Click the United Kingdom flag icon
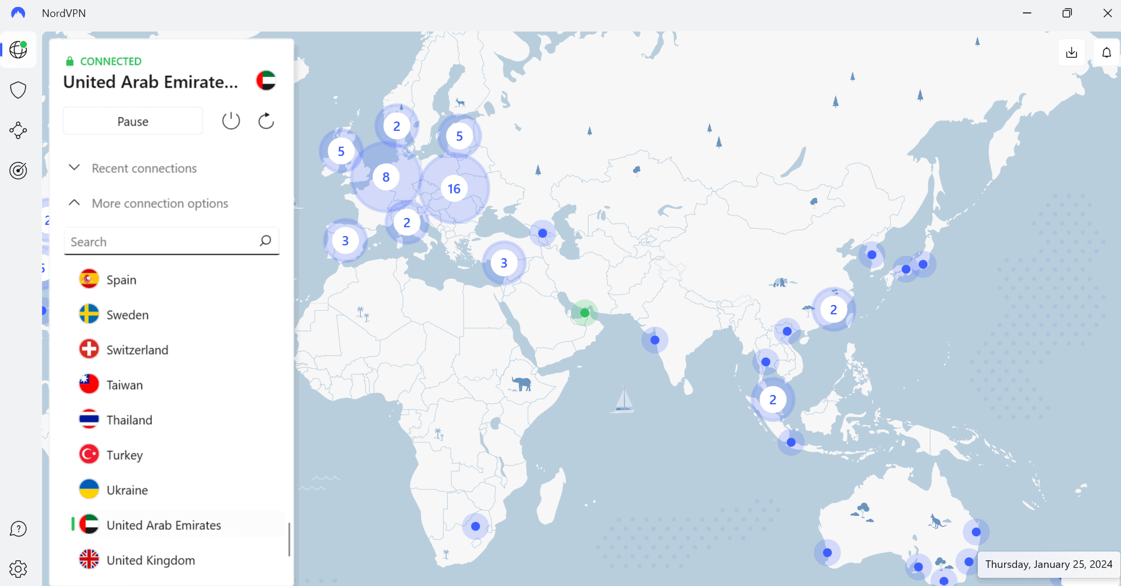This screenshot has height=586, width=1121. click(89, 560)
